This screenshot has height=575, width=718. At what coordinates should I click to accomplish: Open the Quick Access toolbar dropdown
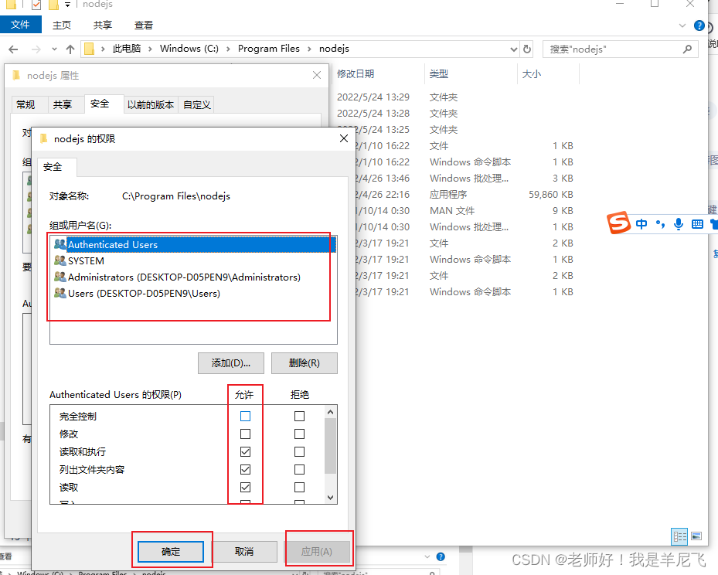point(66,5)
